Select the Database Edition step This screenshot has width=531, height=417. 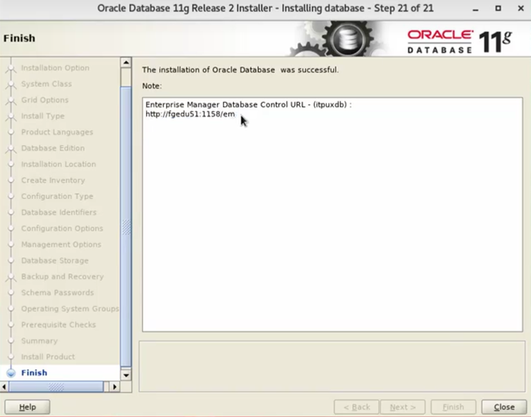pos(53,148)
